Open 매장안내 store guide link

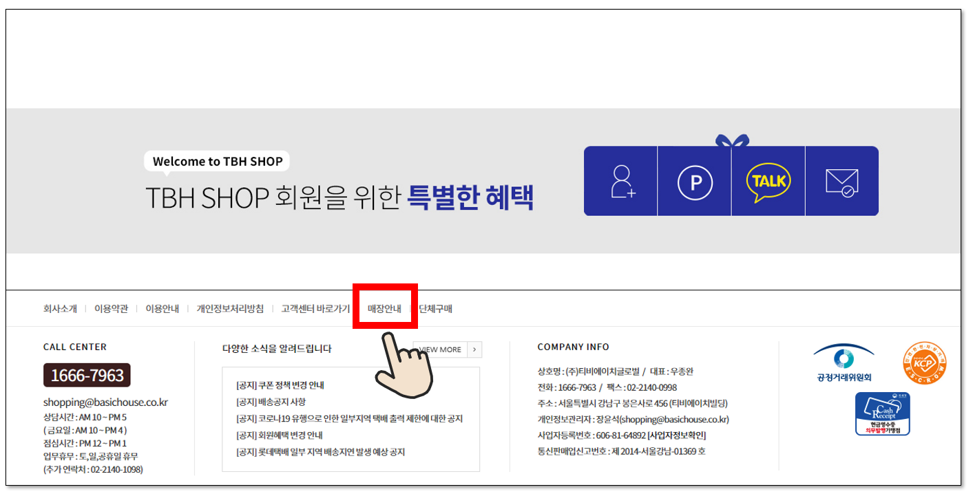coord(384,309)
